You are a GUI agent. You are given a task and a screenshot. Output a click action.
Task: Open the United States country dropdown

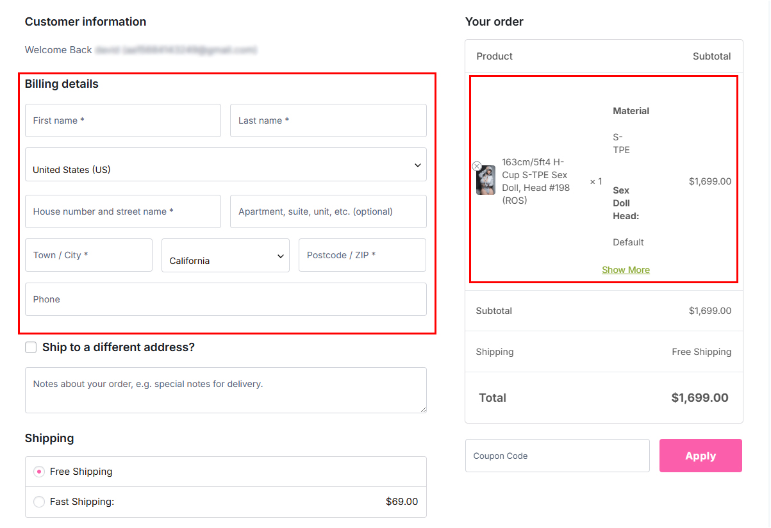tap(226, 165)
